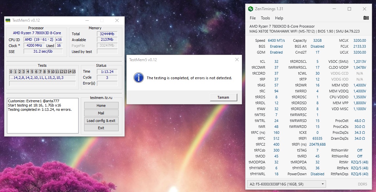Click the ProcOdt value 48.0 Ω

(360, 121)
